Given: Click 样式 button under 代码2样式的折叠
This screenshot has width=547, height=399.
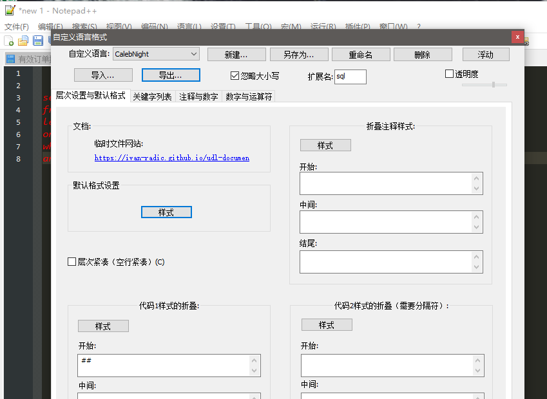Looking at the screenshot, I should (327, 325).
